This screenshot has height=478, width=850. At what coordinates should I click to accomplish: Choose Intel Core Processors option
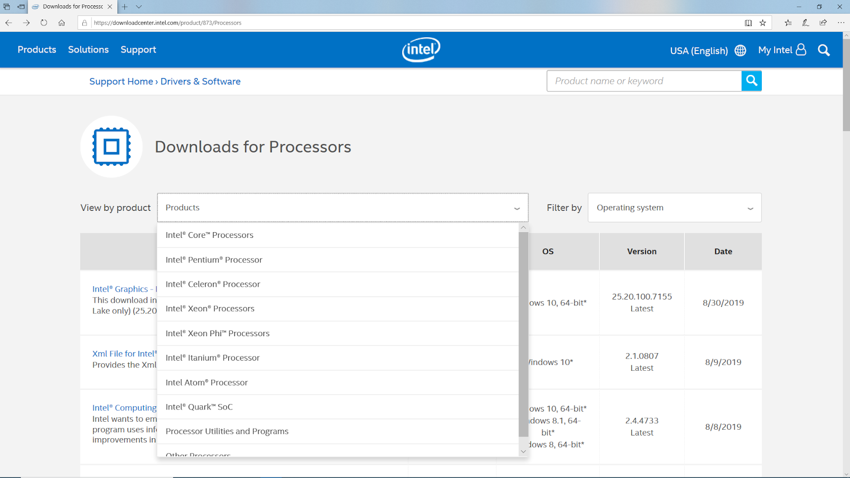pyautogui.click(x=209, y=235)
